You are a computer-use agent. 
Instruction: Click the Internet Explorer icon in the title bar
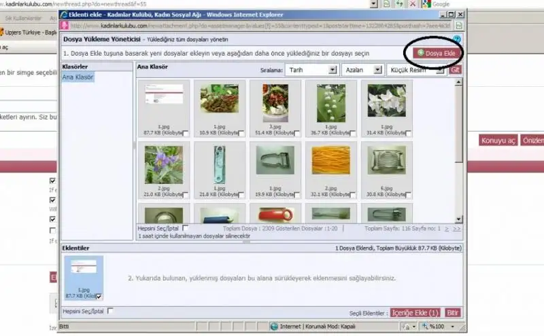point(64,14)
